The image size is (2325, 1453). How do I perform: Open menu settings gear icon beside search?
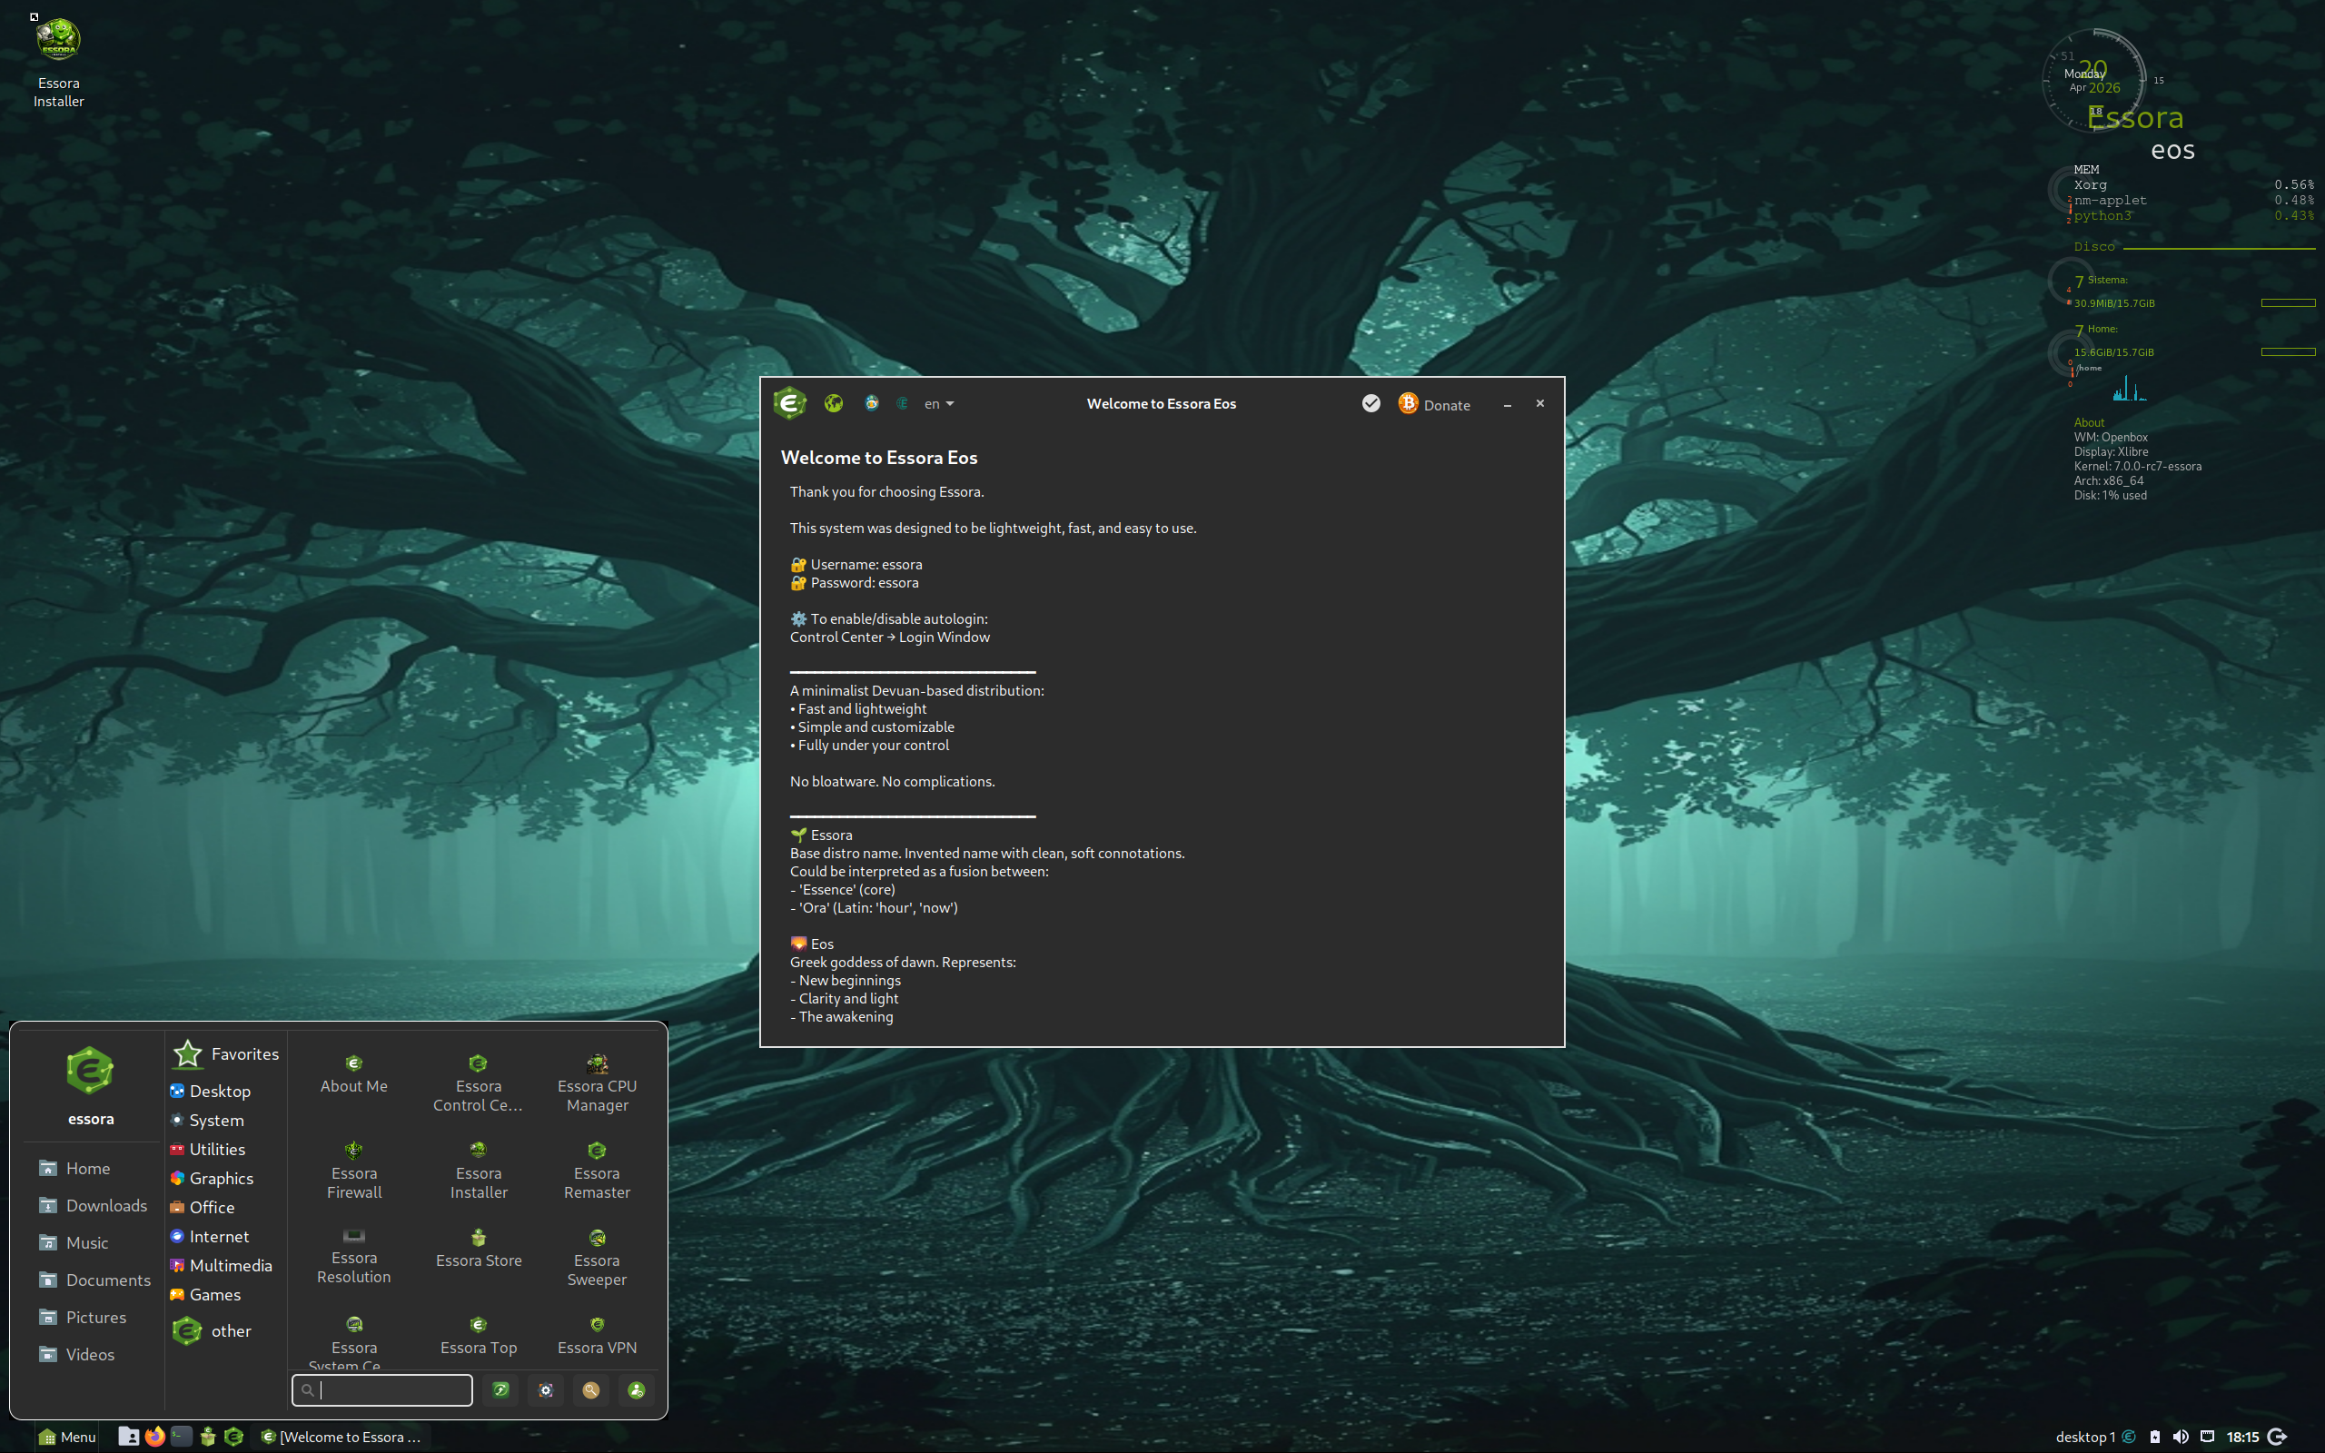coord(546,1389)
